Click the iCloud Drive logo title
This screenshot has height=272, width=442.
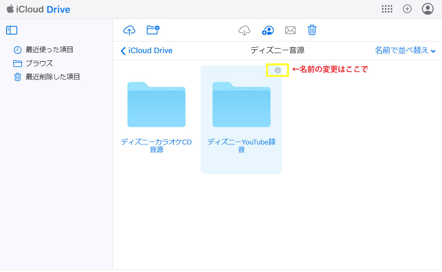(x=38, y=9)
